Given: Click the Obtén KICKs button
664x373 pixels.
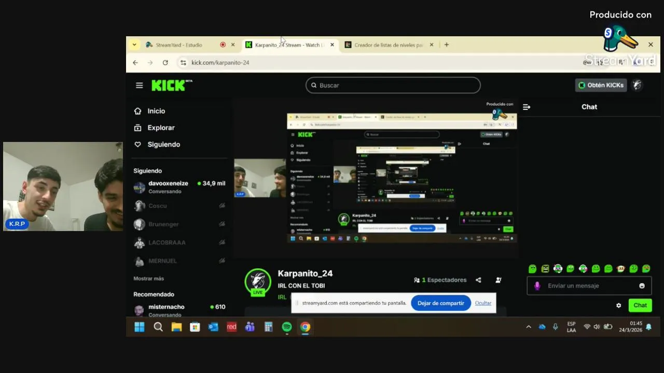Looking at the screenshot, I should (601, 85).
